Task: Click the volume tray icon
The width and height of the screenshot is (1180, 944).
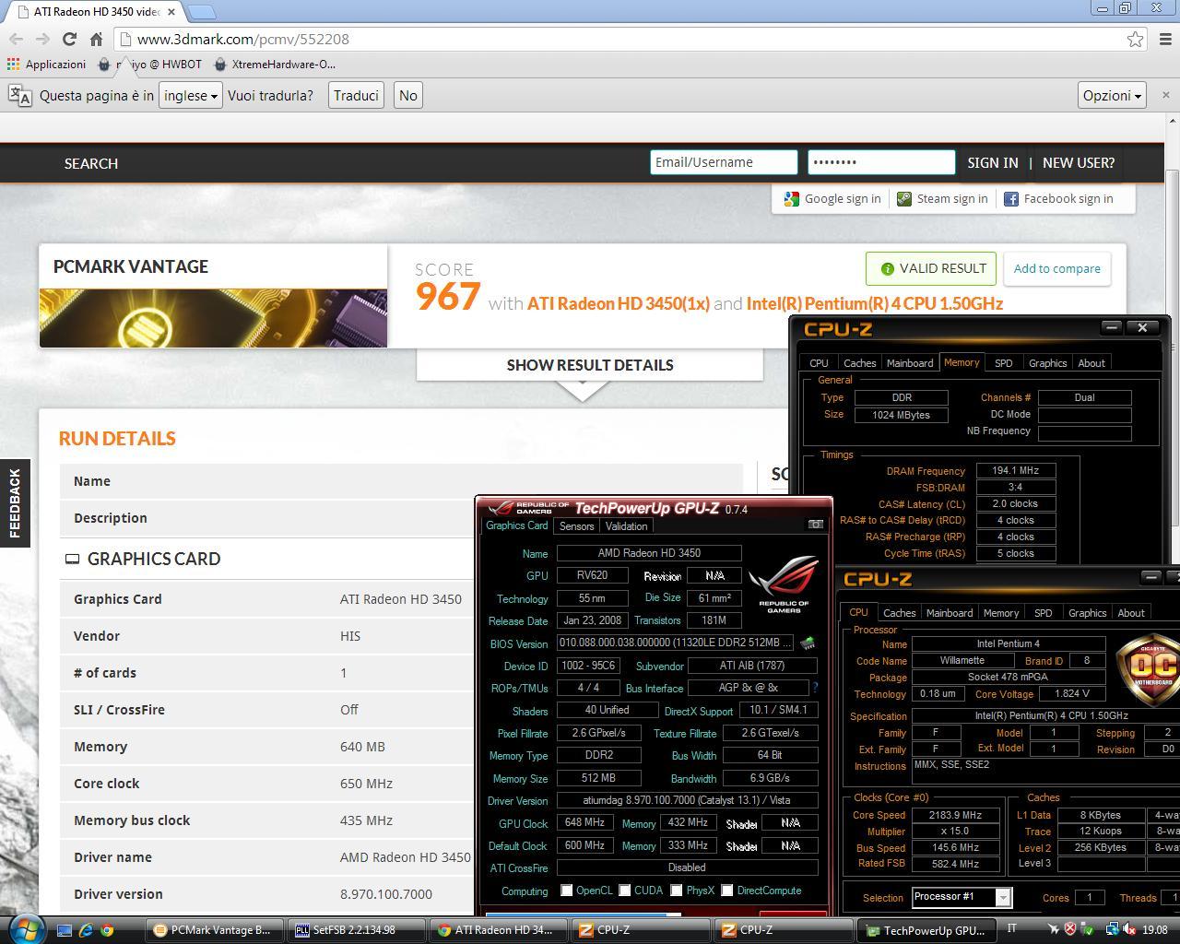Action: tap(1129, 929)
